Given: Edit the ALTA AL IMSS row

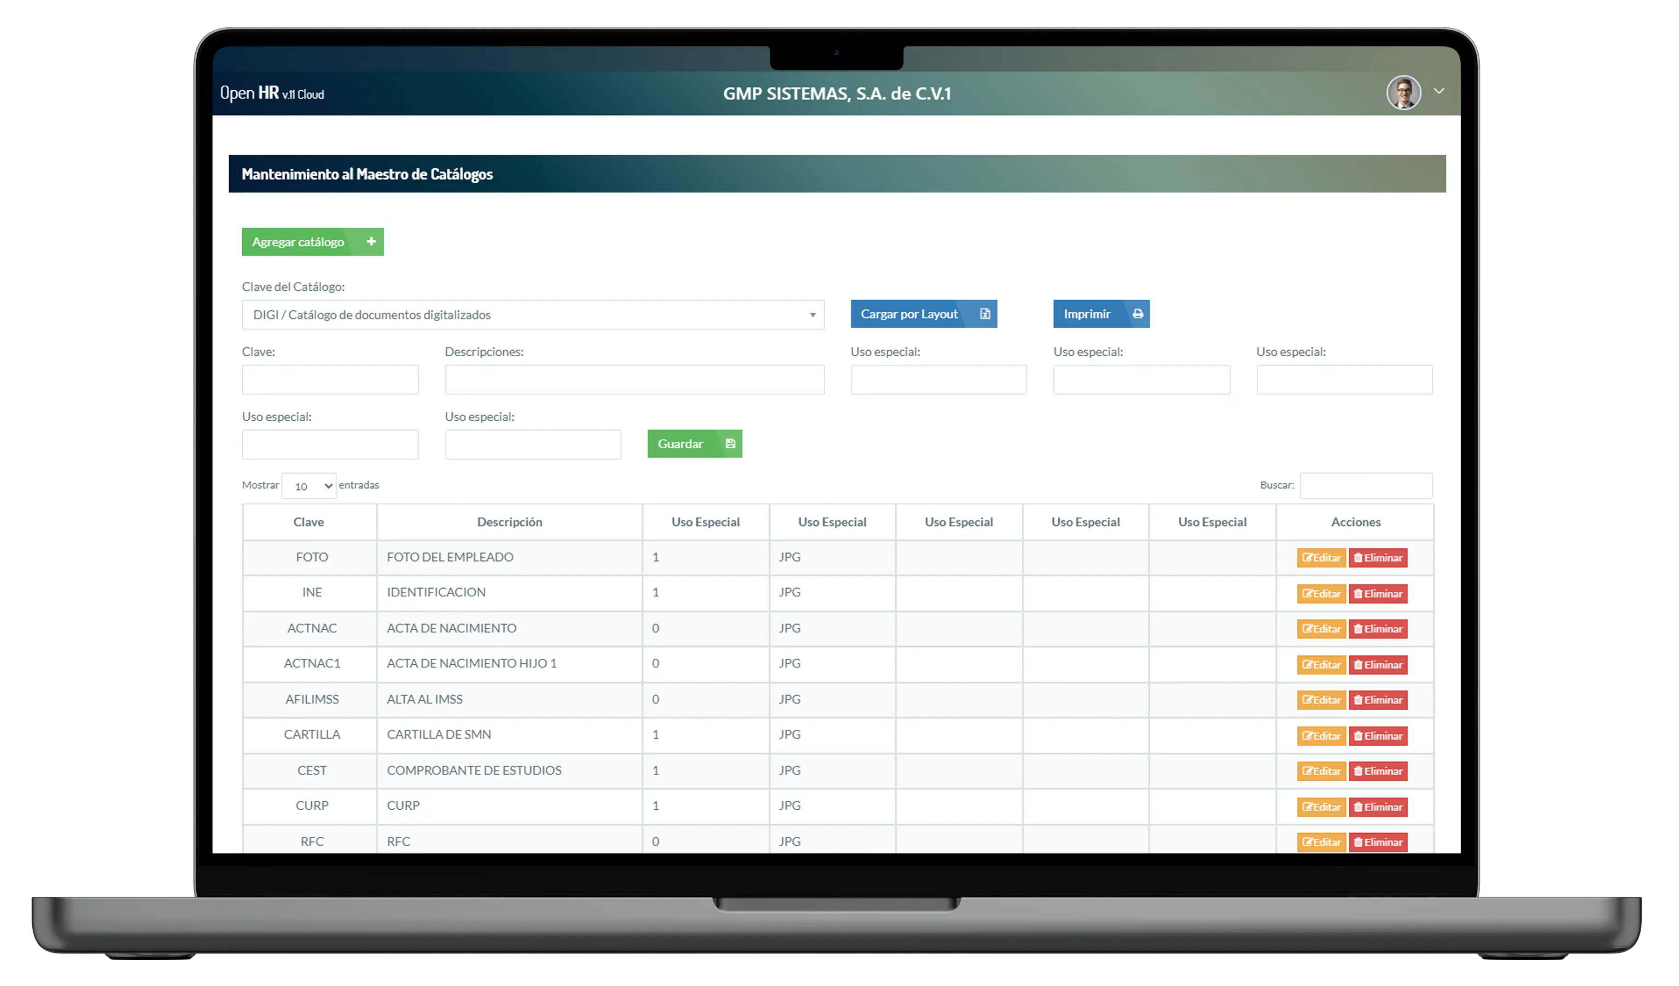Looking at the screenshot, I should (1321, 700).
